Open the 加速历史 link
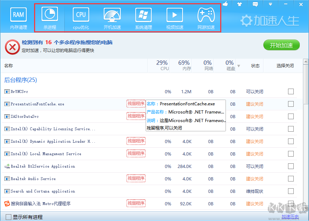This screenshot has width=309, height=221. 290,217
